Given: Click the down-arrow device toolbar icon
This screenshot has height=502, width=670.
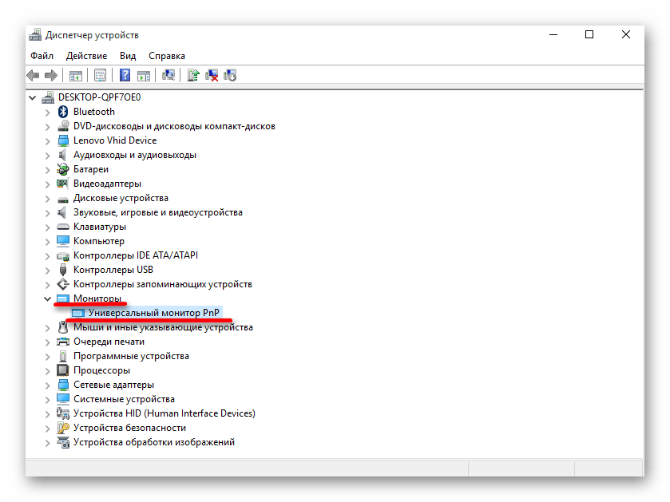Looking at the screenshot, I should point(231,76).
